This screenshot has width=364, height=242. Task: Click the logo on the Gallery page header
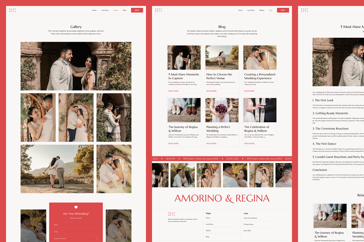click(x=12, y=10)
